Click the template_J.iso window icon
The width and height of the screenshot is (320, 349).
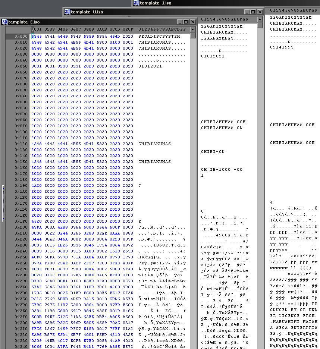coord(136,3)
